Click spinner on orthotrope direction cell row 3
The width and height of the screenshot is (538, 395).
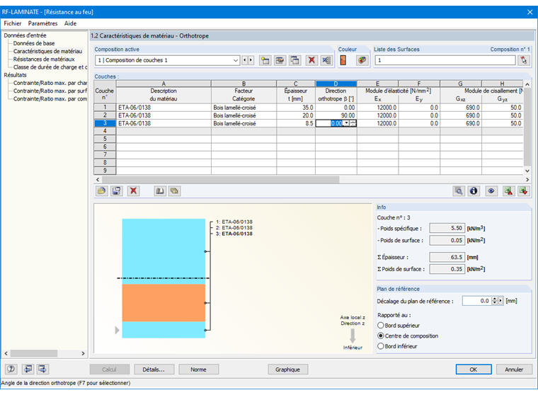[353, 123]
